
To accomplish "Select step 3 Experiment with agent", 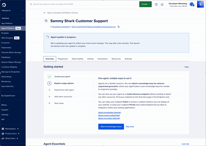I will 64,90.
